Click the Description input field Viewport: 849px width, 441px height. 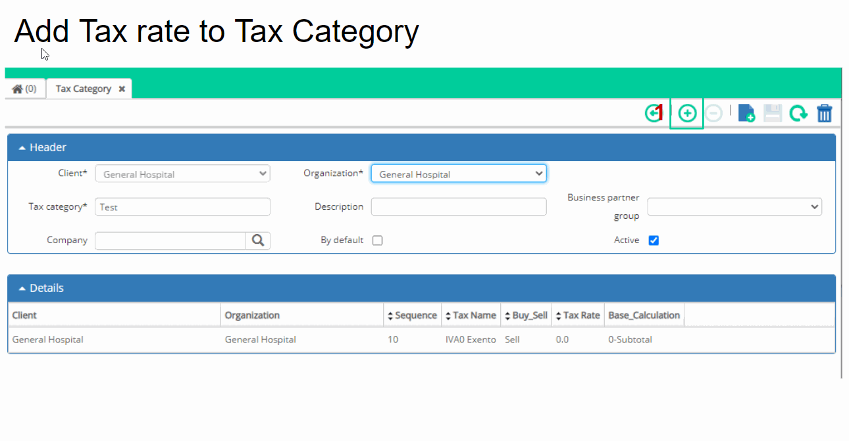pos(458,206)
